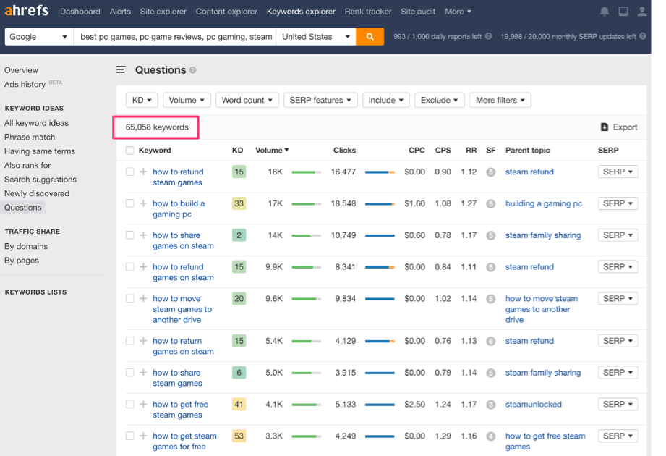Go to Site explorer in top nav
This screenshot has height=456, width=666.
click(163, 12)
